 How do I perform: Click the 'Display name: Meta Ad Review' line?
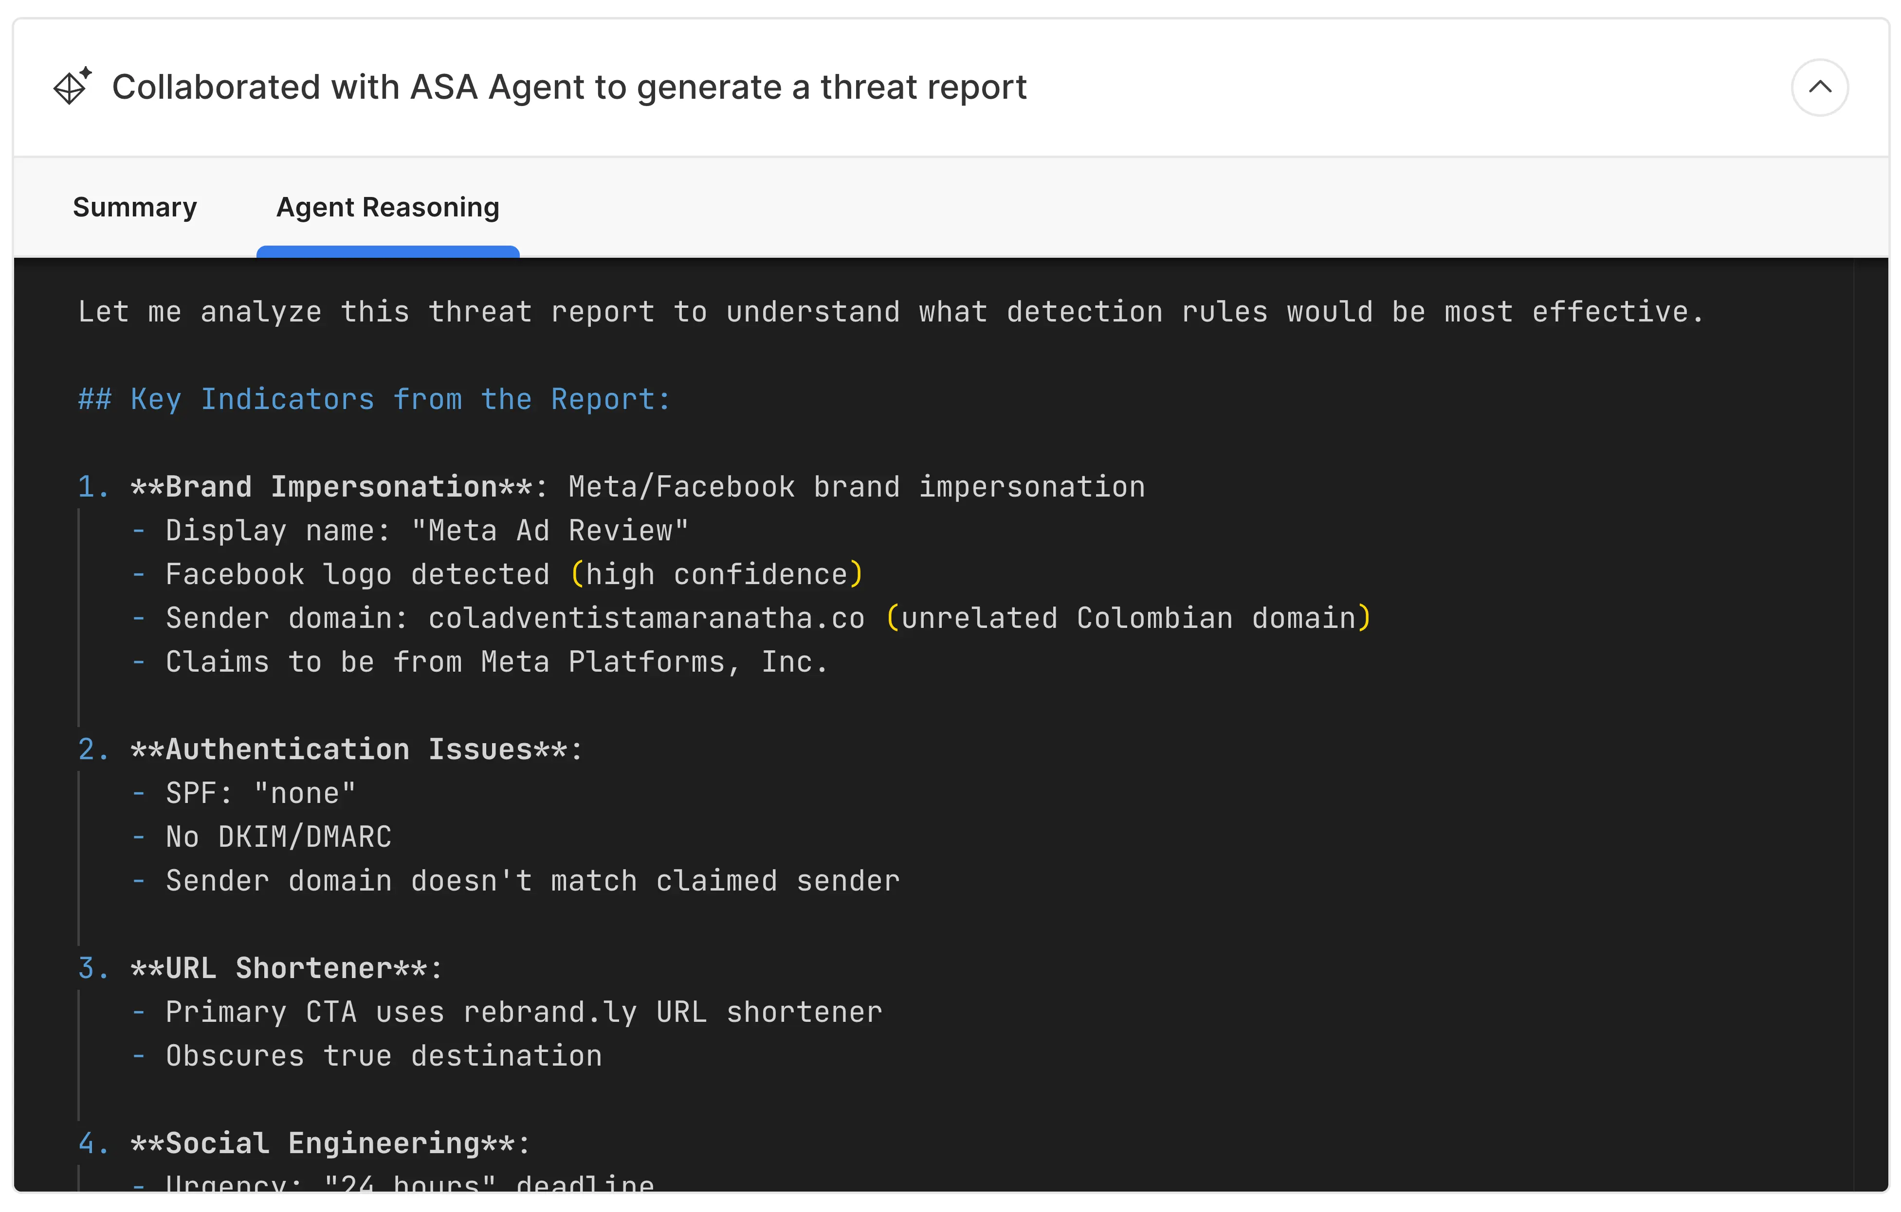point(426,530)
